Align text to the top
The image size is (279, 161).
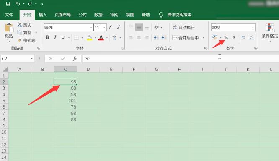[131, 26]
